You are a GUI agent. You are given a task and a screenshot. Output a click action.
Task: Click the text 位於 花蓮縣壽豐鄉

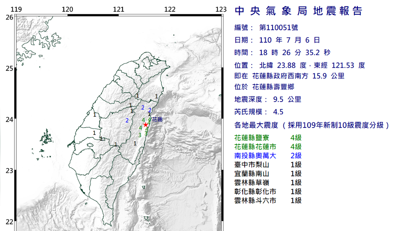click(x=264, y=87)
